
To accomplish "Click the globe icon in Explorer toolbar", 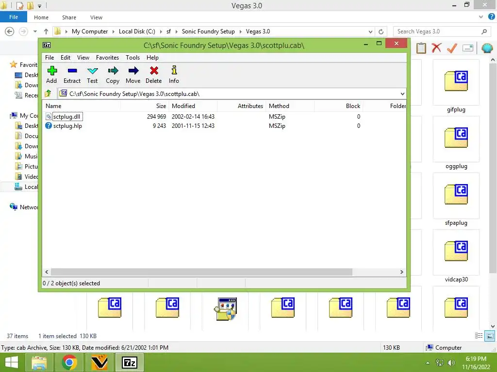I will (x=487, y=48).
